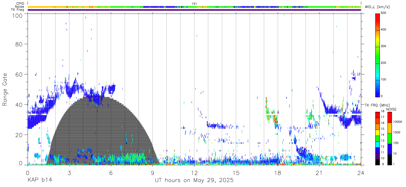Screen dimensions: 406x187
Task: Click the NOISE legend color bar
Action: [x=389, y=138]
